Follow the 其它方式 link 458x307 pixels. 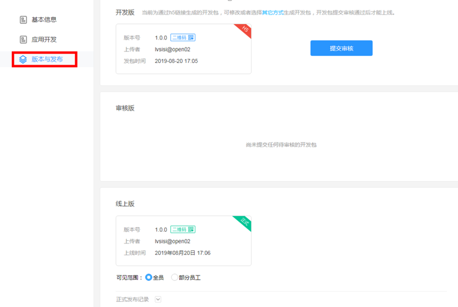point(273,12)
